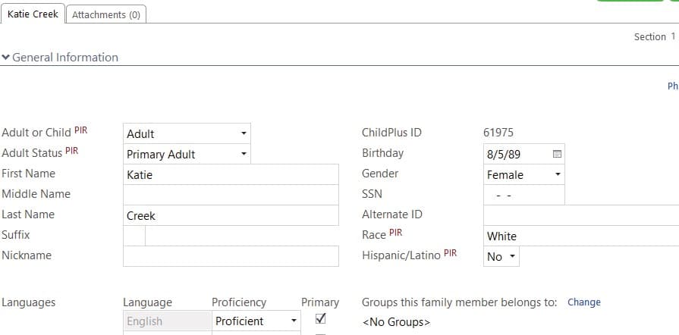Click the Alternate ID field
This screenshot has width=679, height=335.
coord(580,215)
